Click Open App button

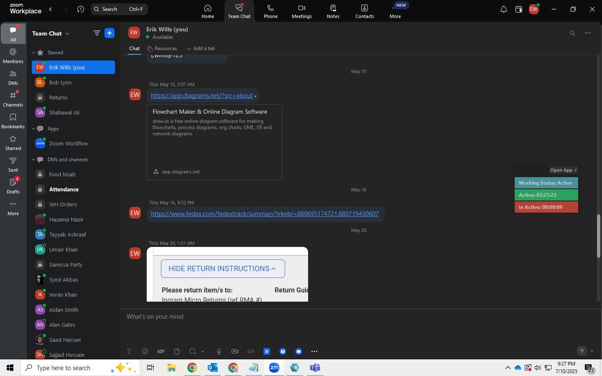pyautogui.click(x=564, y=170)
